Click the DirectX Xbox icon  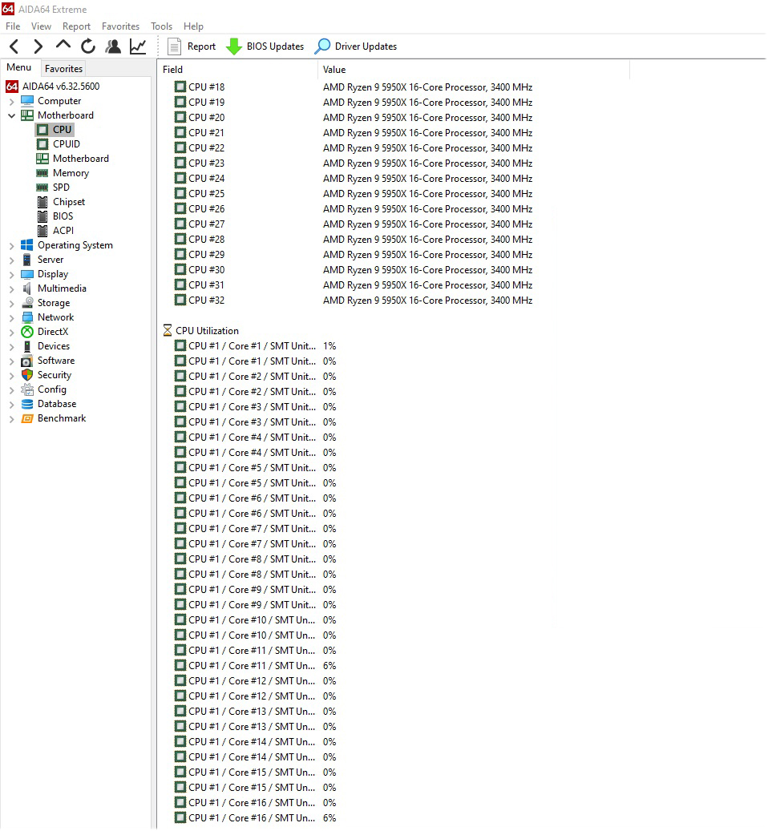(x=27, y=332)
